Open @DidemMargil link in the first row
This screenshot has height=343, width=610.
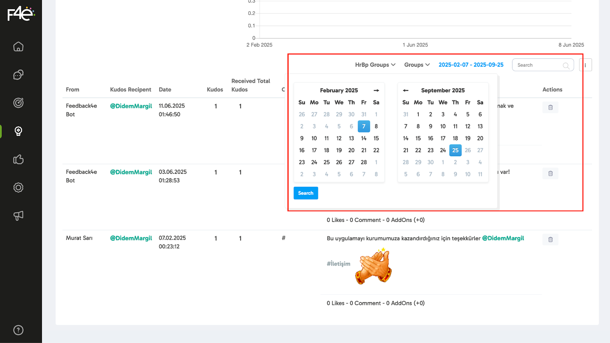[131, 106]
